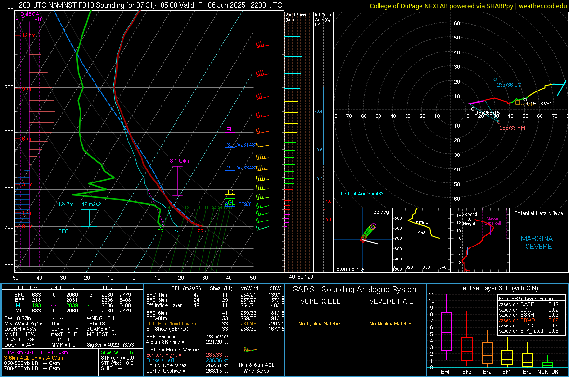Click the yellow LFC level label
This screenshot has width=569, height=377.
[230, 192]
